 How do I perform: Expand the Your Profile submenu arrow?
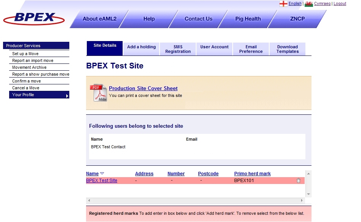[x=67, y=95]
